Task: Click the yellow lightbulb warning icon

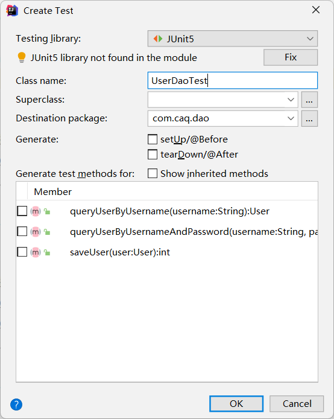Action: (22, 57)
